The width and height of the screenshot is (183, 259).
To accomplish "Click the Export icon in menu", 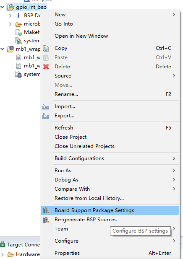I will tap(45, 116).
